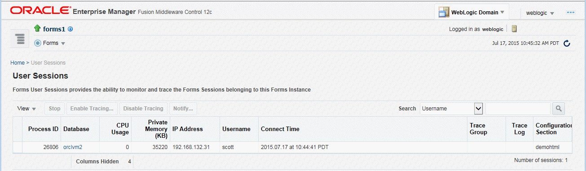586x171 pixels.
Task: Click the Home breadcrumb link
Action: 18,63
